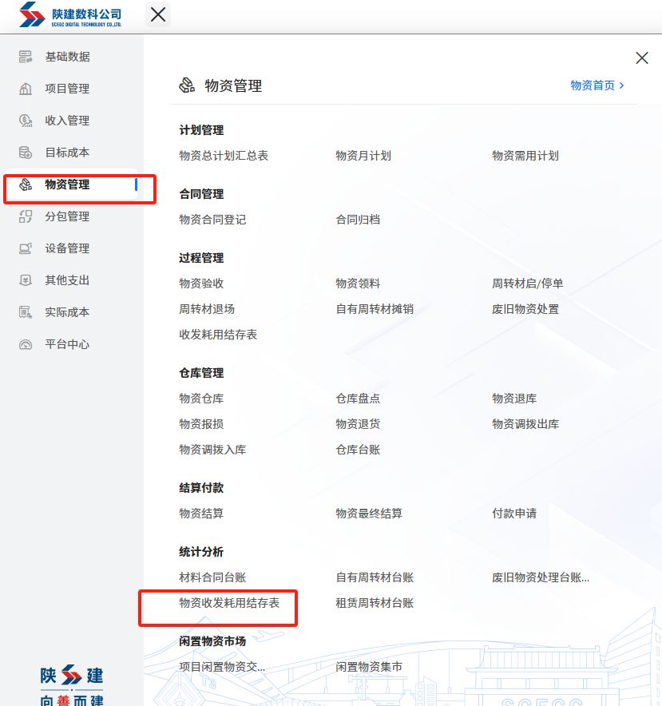Viewport: 662px width, 706px height.
Task: Click the 其他支出 sidebar icon
Action: [26, 280]
